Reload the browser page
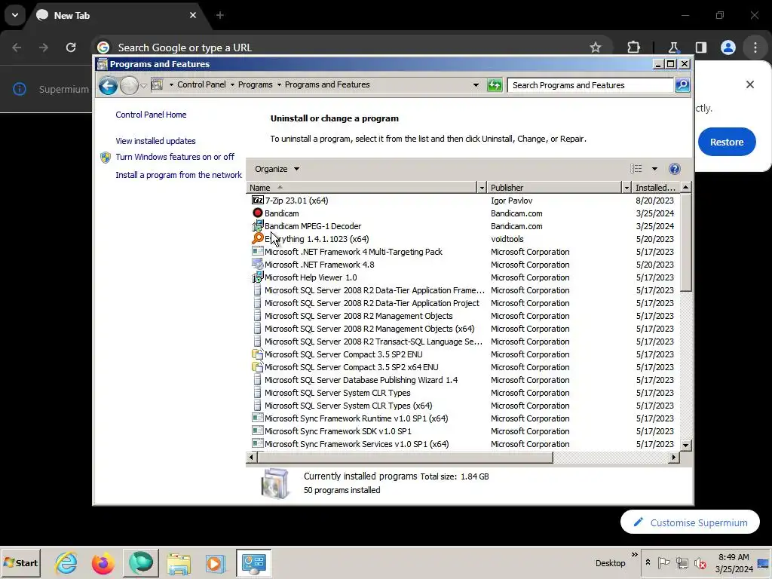The height and width of the screenshot is (579, 772). [71, 47]
